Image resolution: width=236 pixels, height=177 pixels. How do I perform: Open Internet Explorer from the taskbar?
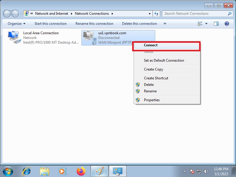pos(27,171)
